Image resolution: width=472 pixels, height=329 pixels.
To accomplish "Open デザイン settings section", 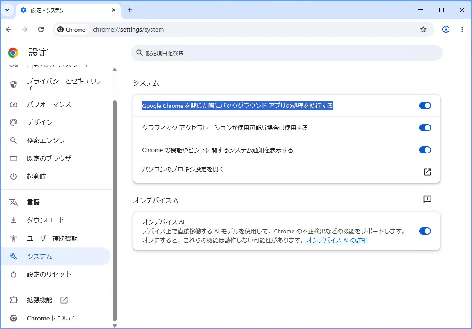I will [56, 122].
